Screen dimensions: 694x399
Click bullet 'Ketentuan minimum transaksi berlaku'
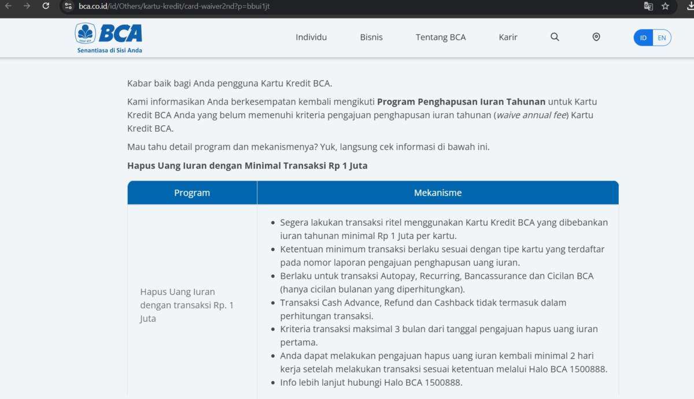click(442, 256)
